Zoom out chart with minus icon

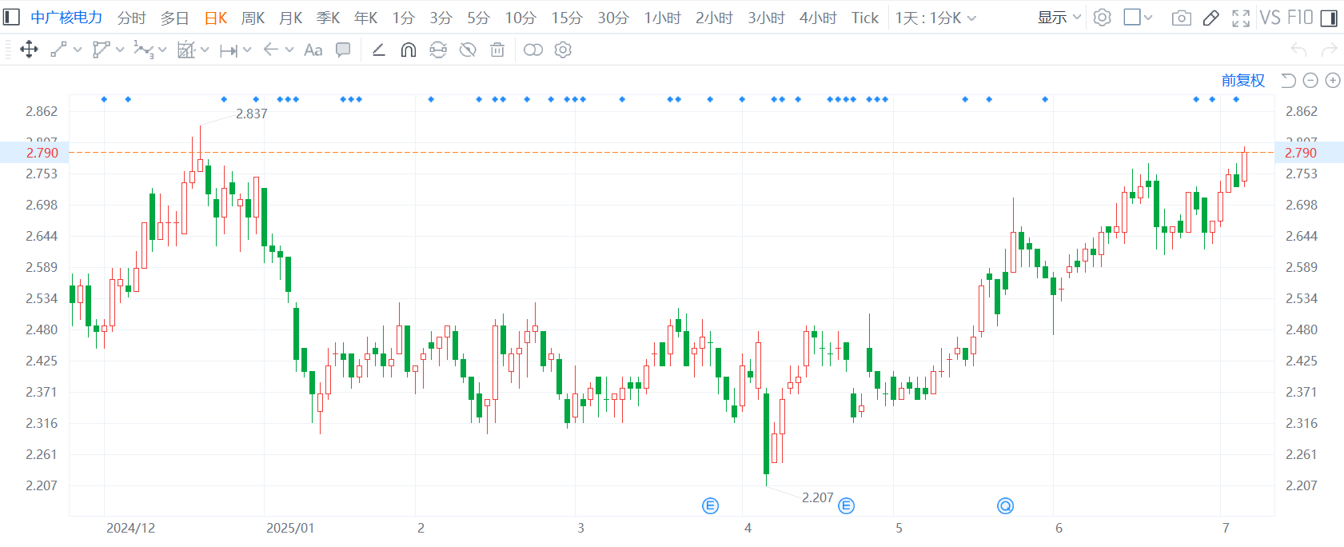[1310, 80]
